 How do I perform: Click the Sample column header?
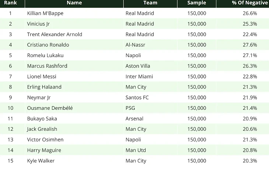click(x=196, y=3)
